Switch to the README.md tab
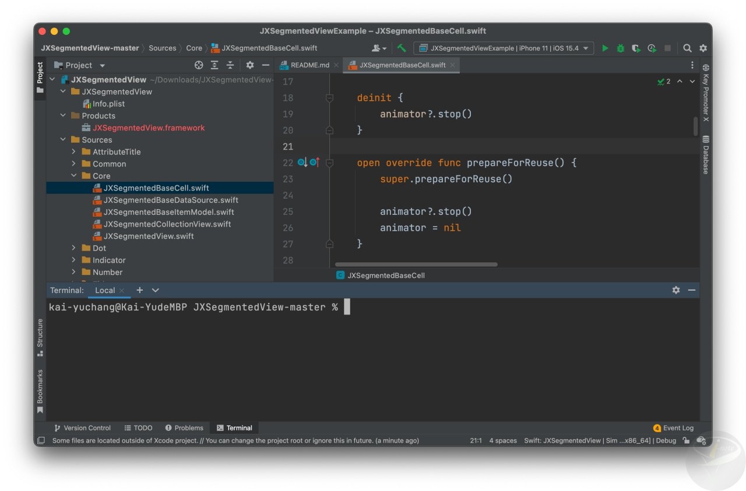The height and width of the screenshot is (491, 746). click(309, 65)
